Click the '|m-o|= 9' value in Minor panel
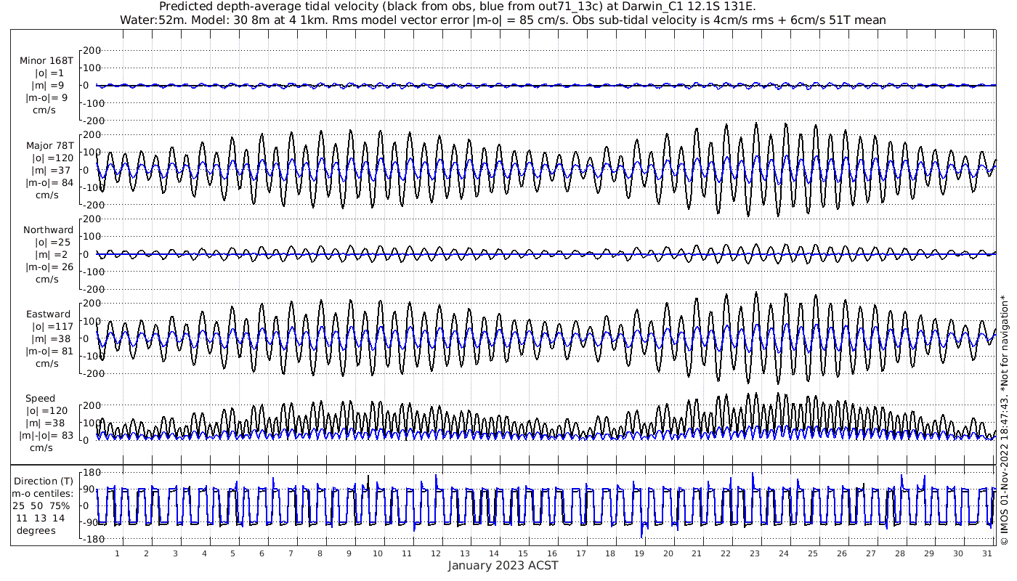This screenshot has width=1017, height=581. 47,98
